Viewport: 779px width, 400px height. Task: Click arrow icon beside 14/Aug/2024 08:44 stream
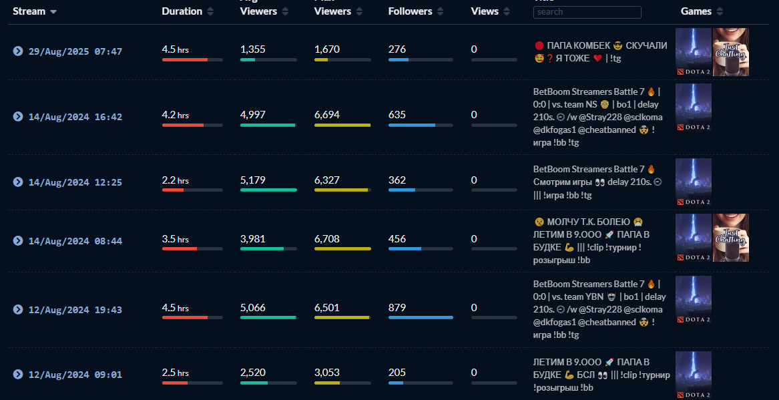pos(18,241)
